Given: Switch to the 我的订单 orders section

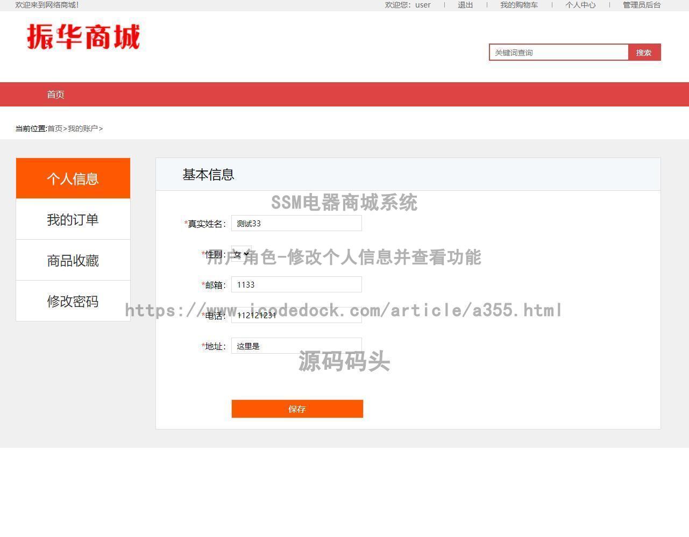Looking at the screenshot, I should pos(73,219).
